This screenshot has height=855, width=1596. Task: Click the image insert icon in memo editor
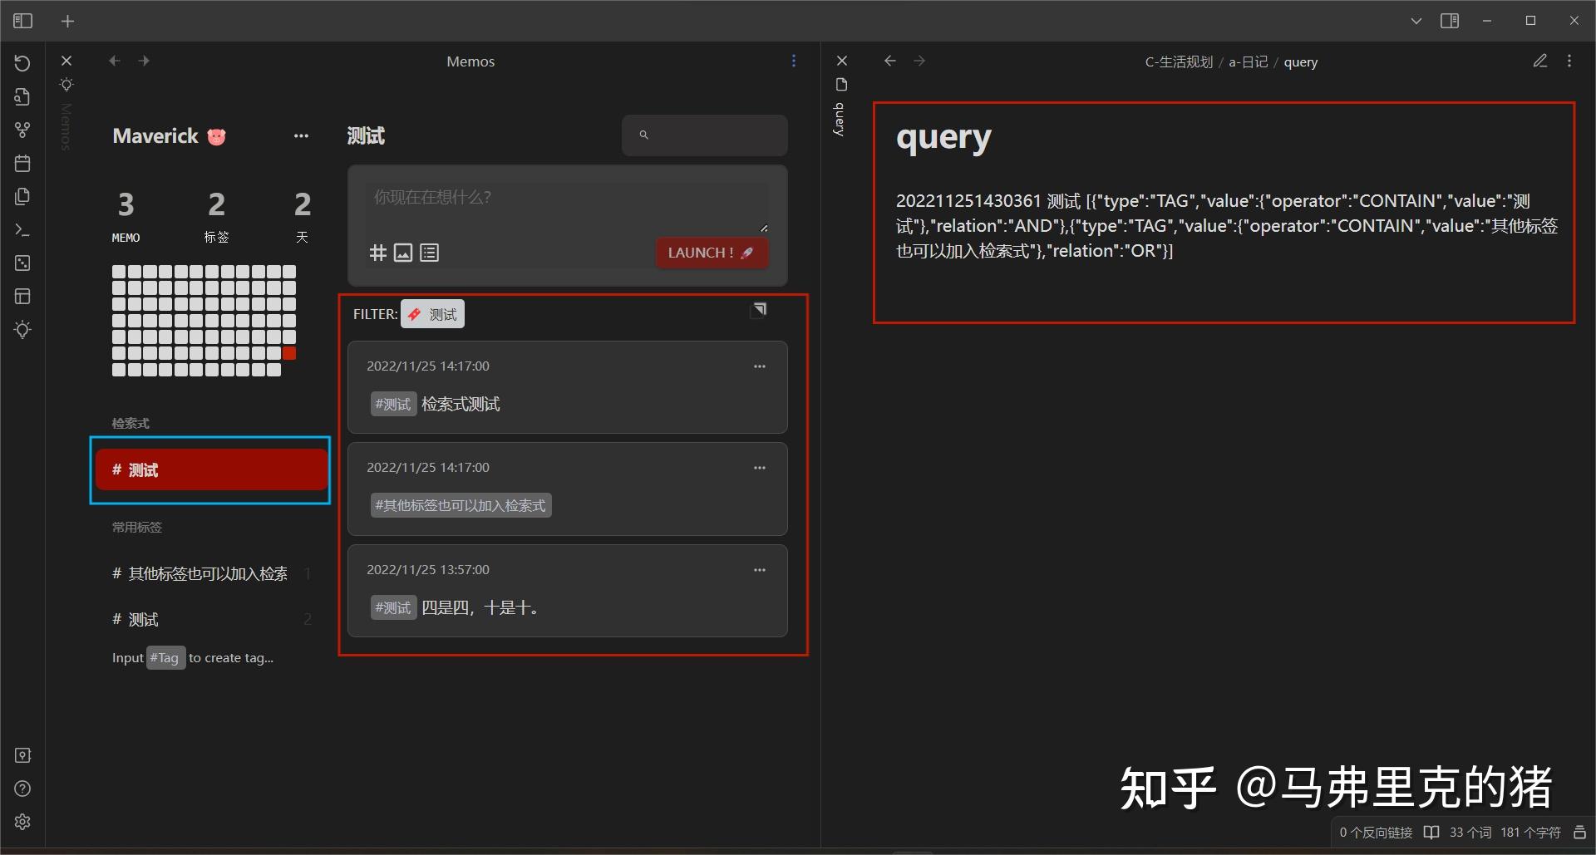[403, 253]
